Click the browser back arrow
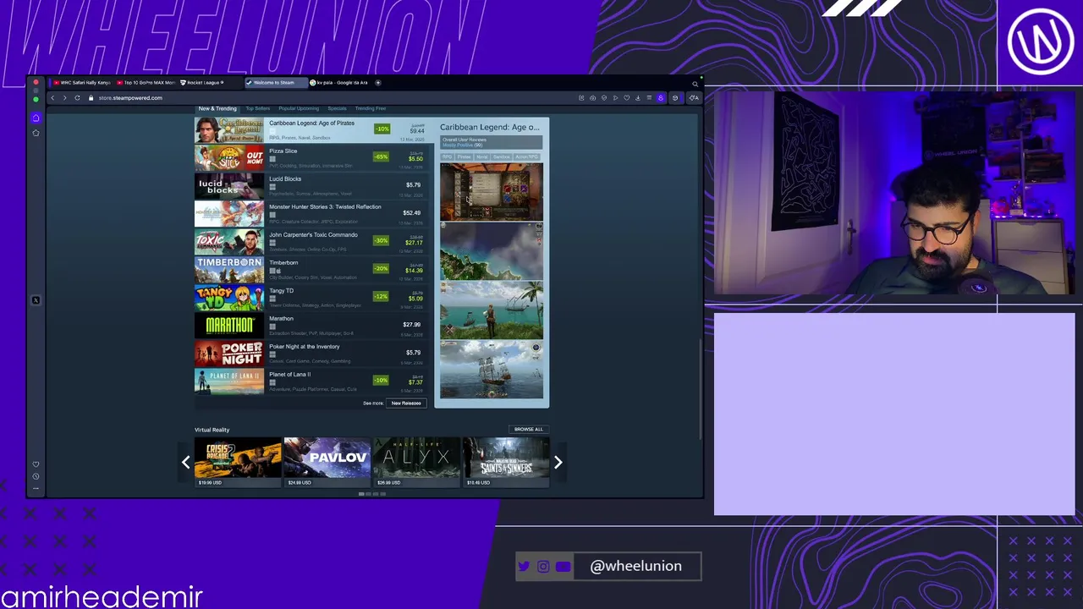The image size is (1083, 609). click(52, 98)
